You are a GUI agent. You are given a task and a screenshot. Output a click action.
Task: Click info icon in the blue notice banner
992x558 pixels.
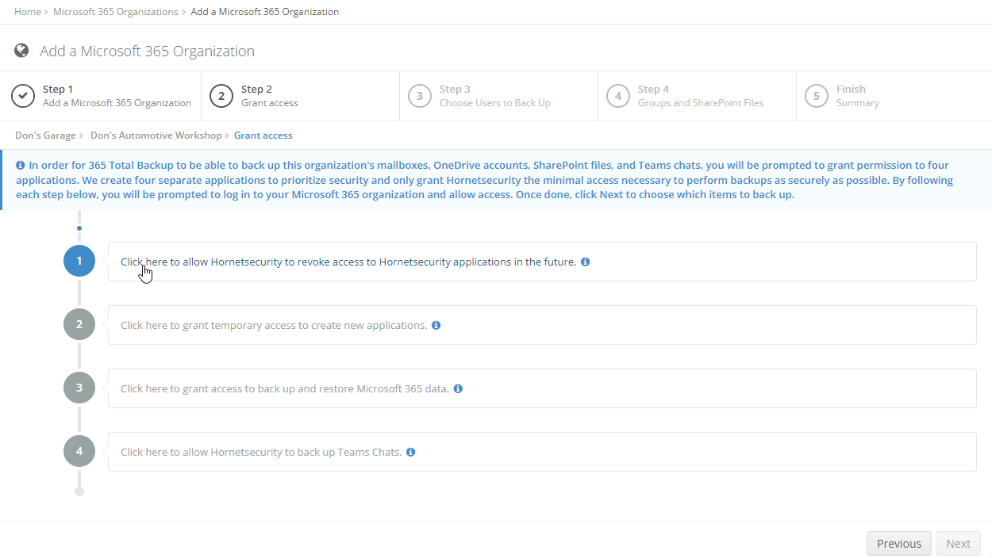[20, 166]
